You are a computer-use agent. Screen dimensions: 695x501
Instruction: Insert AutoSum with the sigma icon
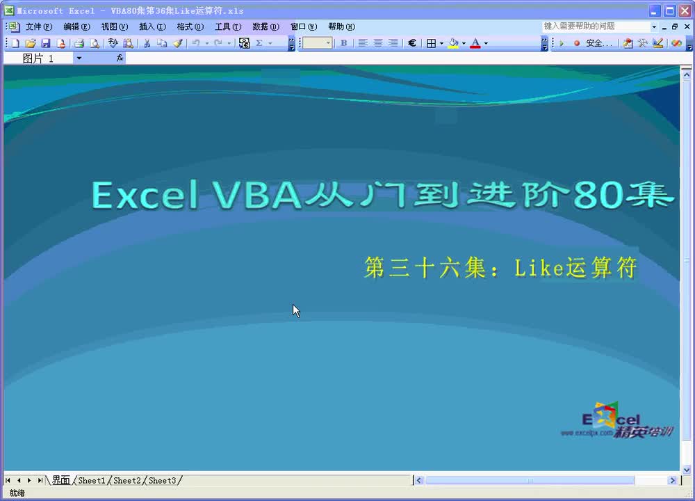(259, 43)
